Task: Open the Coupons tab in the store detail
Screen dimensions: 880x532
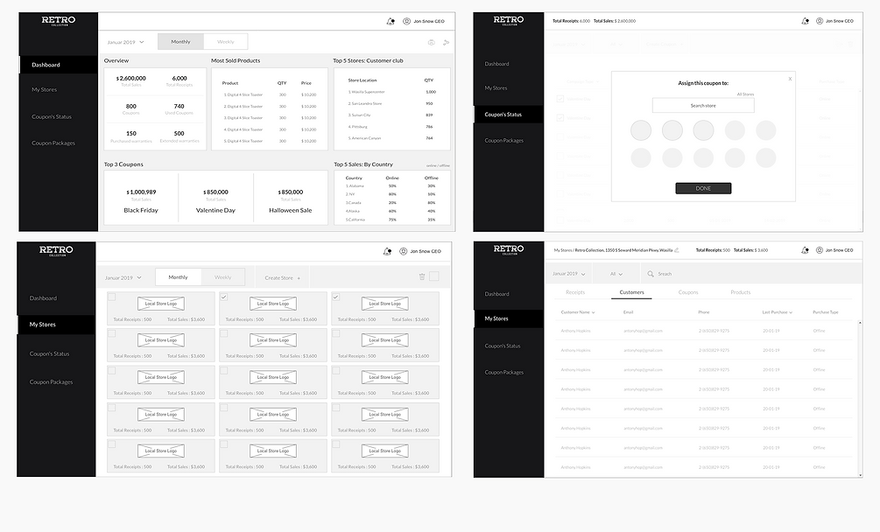Action: [x=688, y=292]
